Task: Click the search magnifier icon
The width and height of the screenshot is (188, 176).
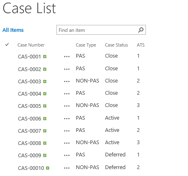Action: 141,30
